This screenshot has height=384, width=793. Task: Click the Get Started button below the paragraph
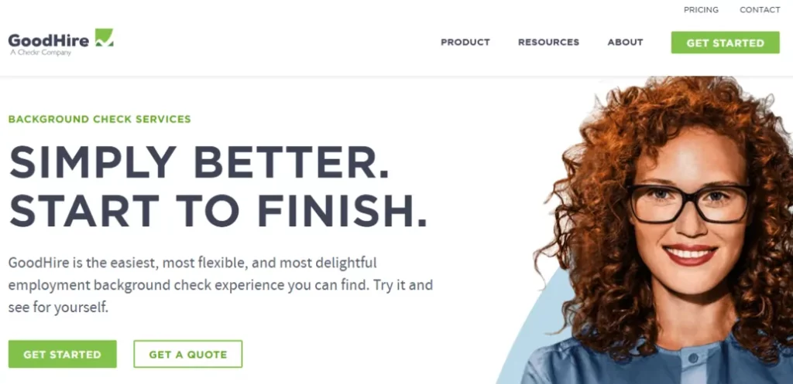click(62, 354)
